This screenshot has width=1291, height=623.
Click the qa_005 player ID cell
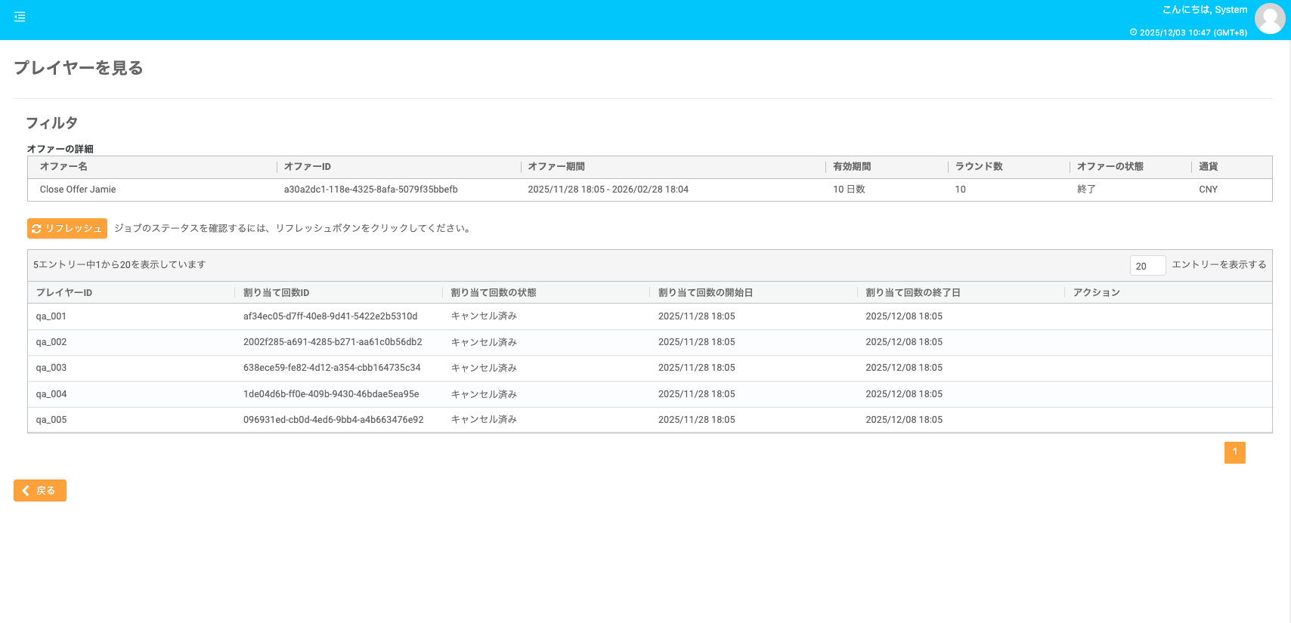51,420
